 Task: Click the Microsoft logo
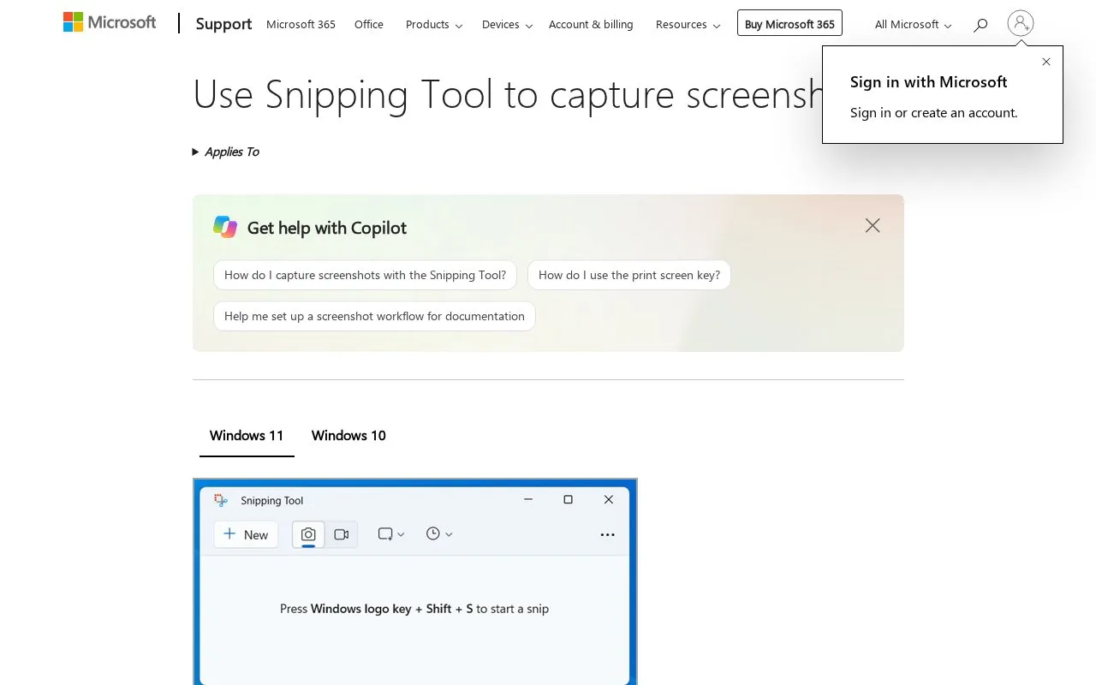[110, 23]
